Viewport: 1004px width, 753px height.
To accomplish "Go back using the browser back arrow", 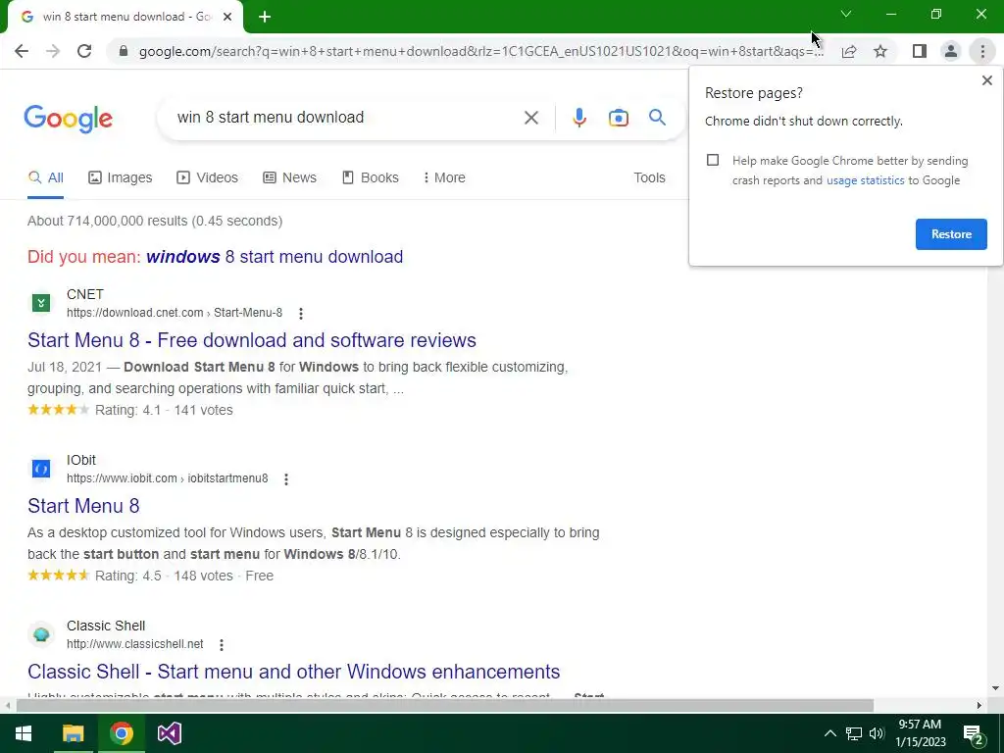I will click(x=22, y=51).
